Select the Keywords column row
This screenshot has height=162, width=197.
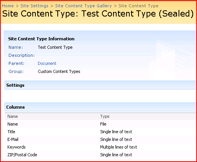[x=100, y=147]
